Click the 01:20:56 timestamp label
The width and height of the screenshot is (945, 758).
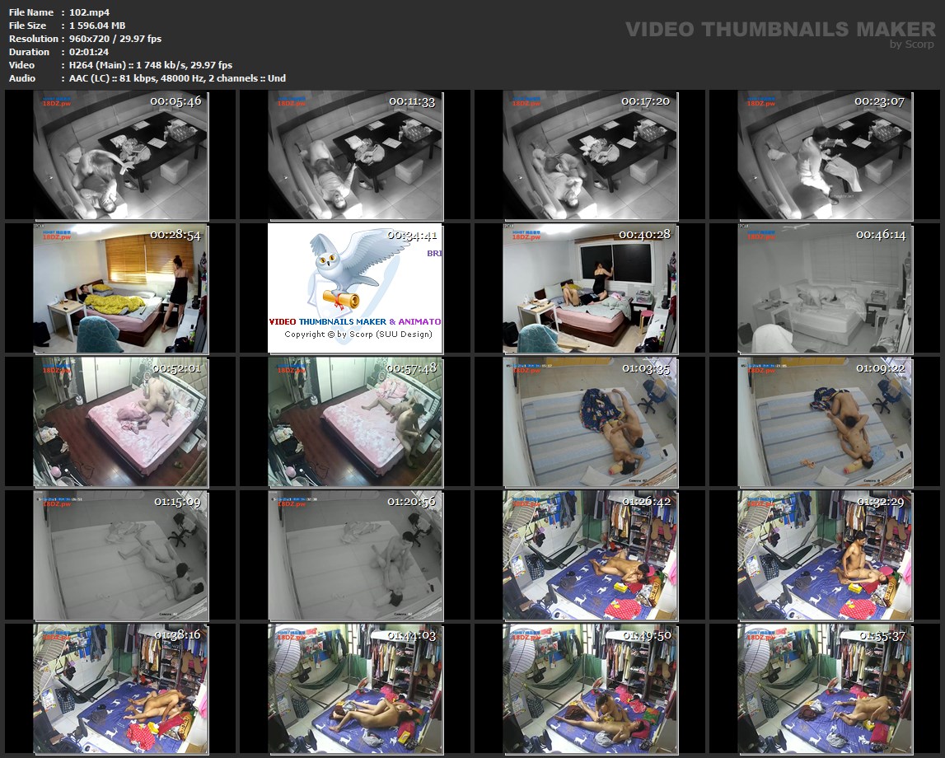[x=412, y=501]
